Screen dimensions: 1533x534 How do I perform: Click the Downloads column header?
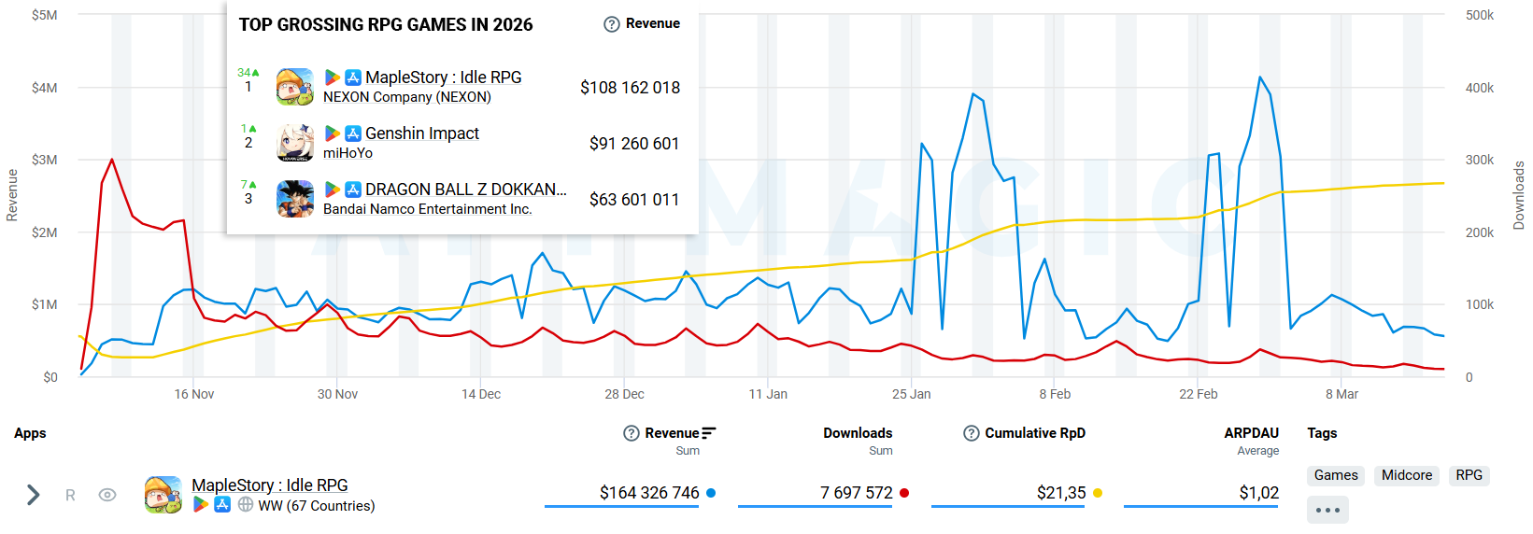click(x=858, y=433)
